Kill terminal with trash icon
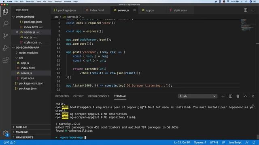This screenshot has width=259, height=145. [x=238, y=96]
